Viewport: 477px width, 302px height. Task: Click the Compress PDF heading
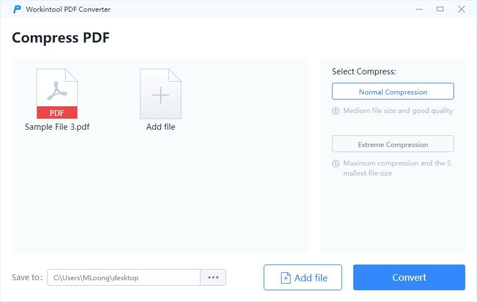click(x=60, y=38)
